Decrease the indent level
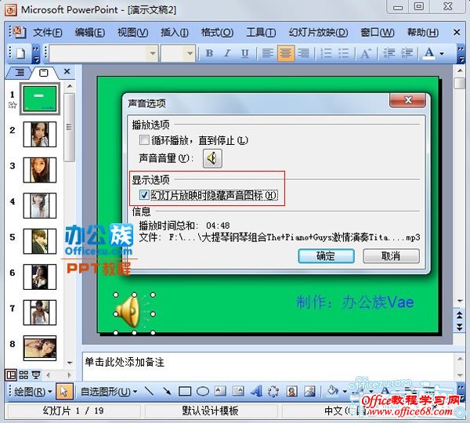The height and width of the screenshot is (423, 470). click(389, 53)
